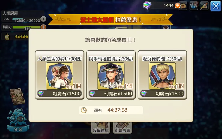Show house info with the i icon
The image size is (222, 139).
43,19
